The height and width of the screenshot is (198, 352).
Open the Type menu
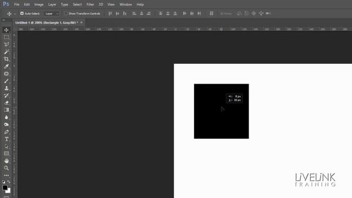pos(64,4)
